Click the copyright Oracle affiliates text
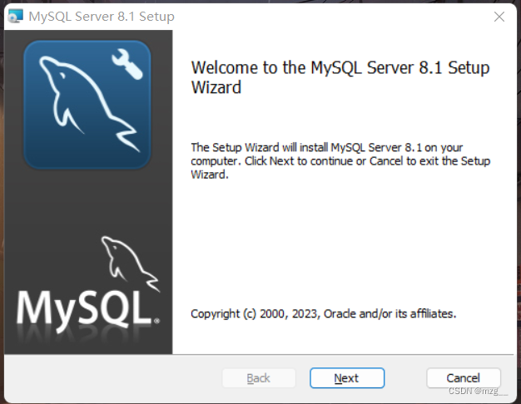 click(x=323, y=313)
